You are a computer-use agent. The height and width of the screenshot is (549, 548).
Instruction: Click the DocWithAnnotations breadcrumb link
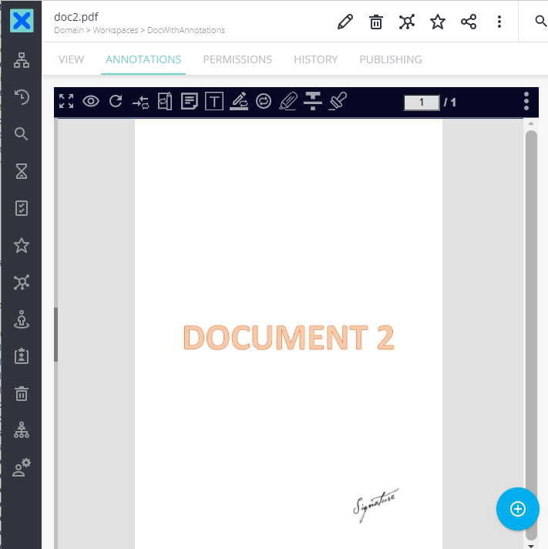click(186, 30)
